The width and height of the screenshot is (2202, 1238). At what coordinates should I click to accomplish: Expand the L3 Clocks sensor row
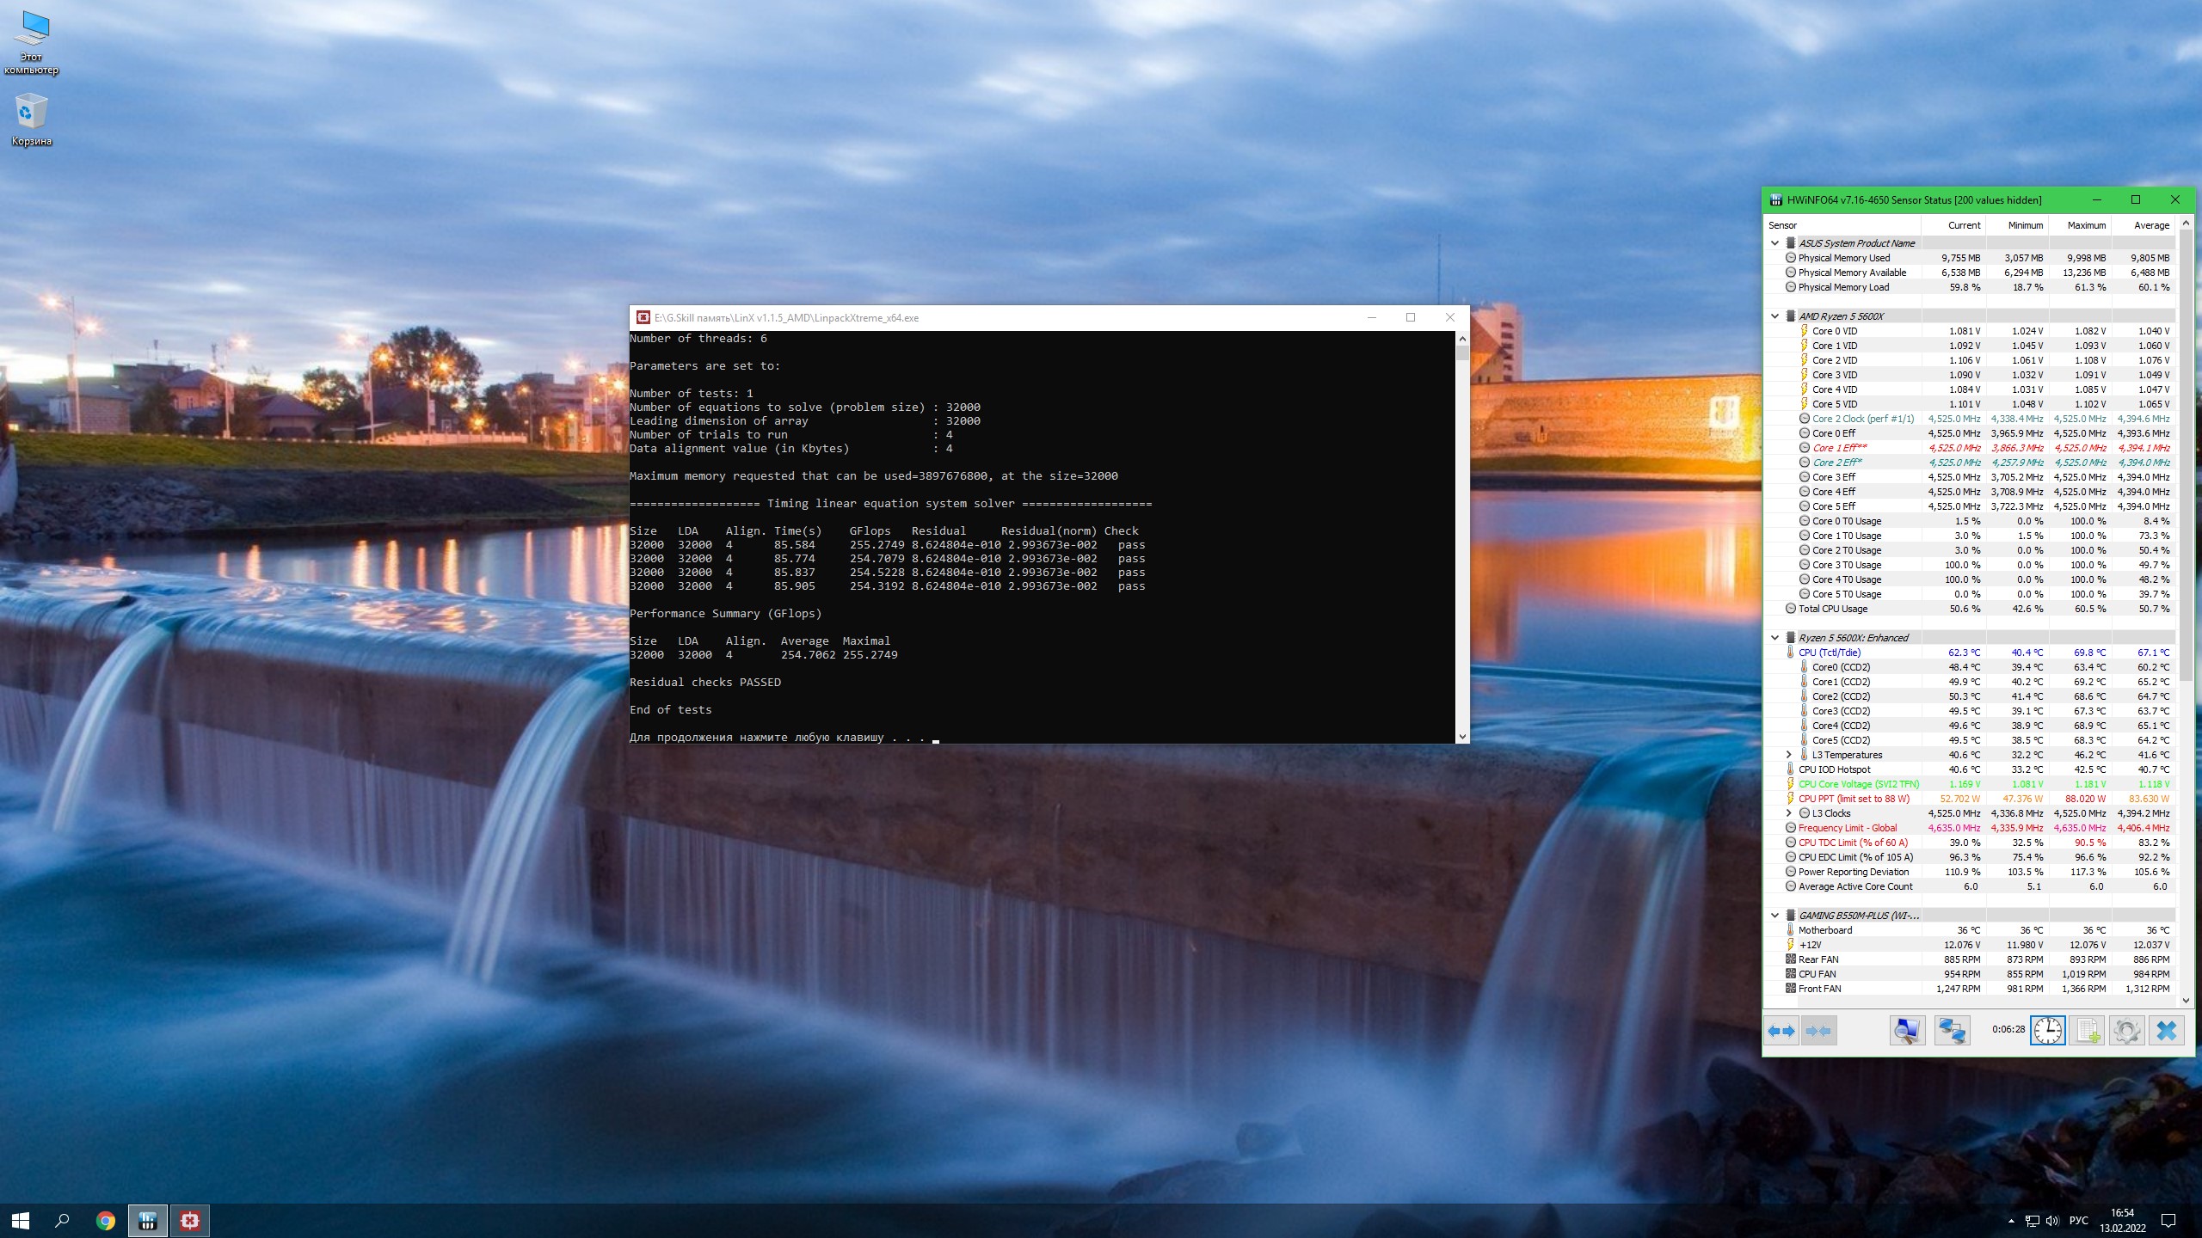tap(1788, 813)
